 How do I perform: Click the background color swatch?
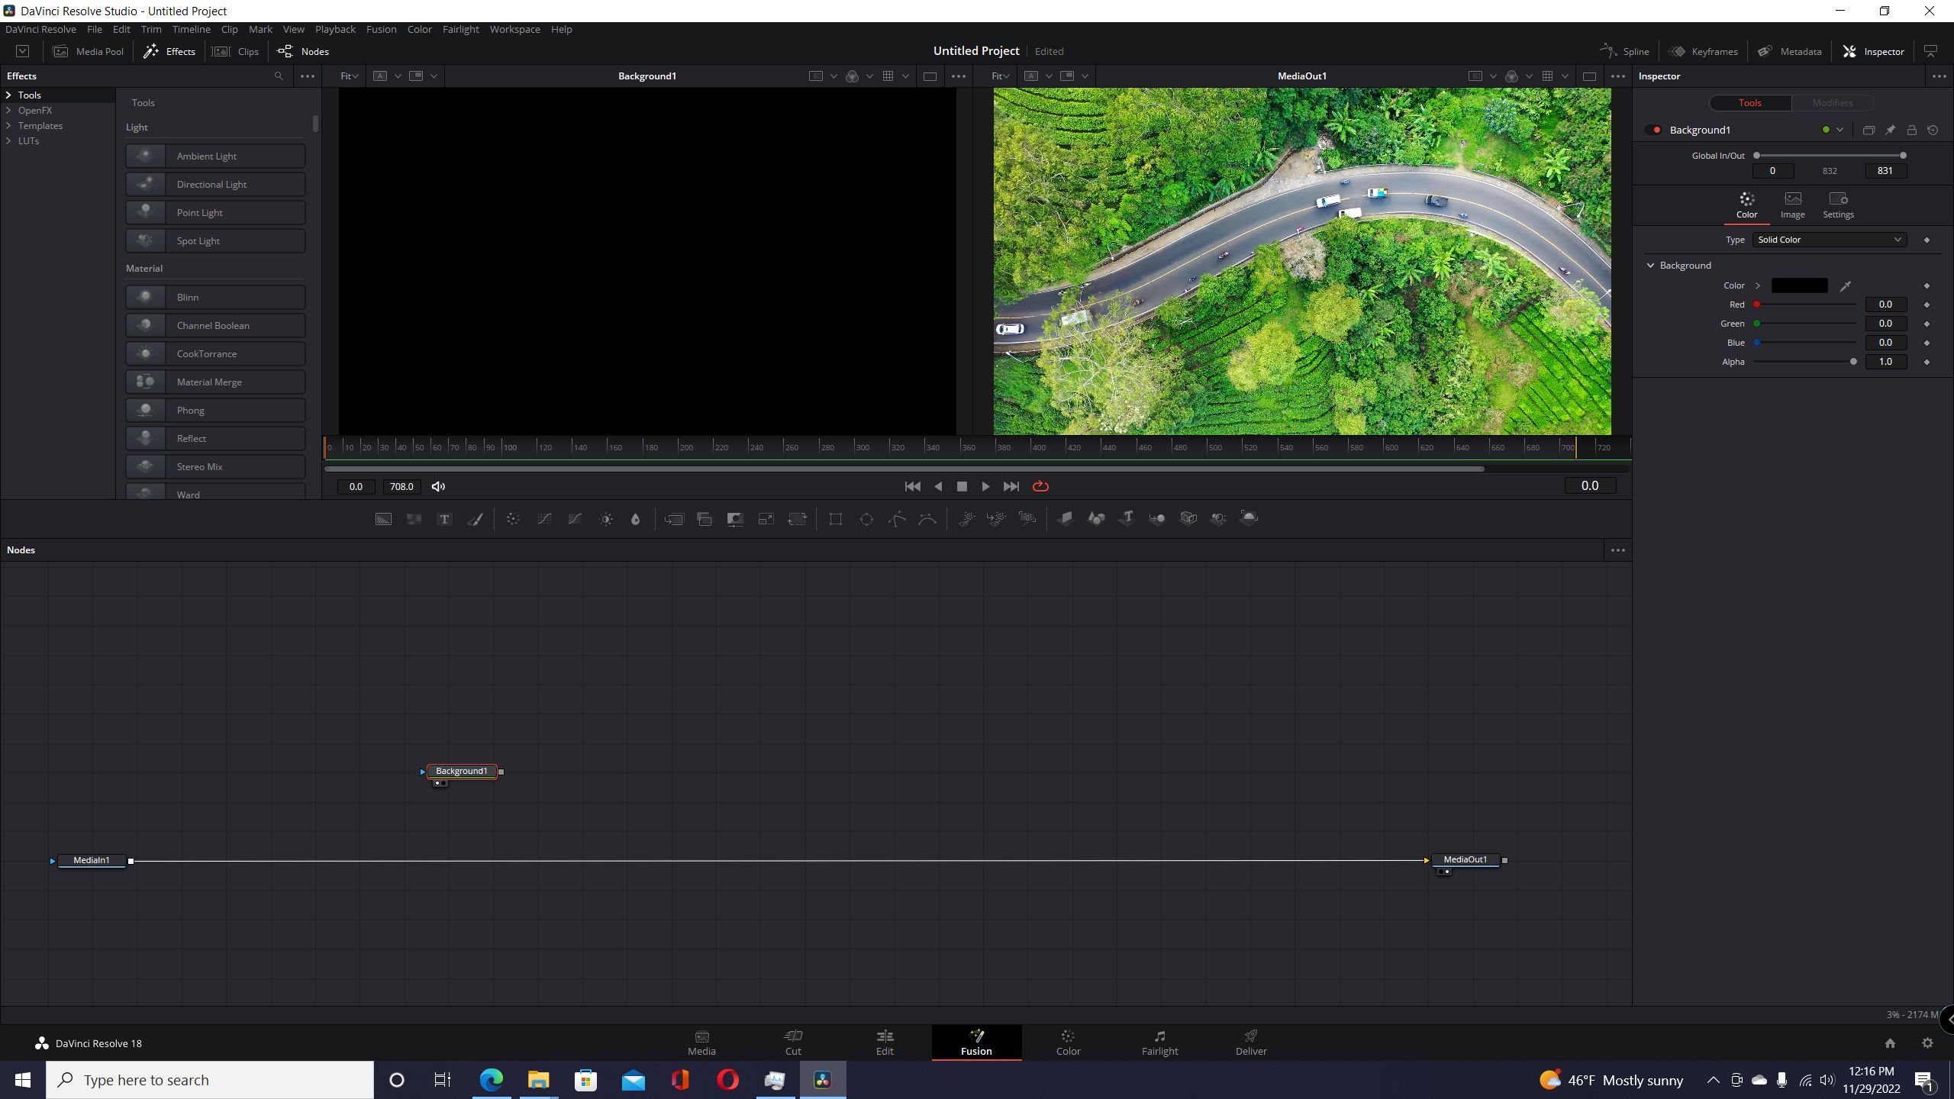(x=1799, y=285)
